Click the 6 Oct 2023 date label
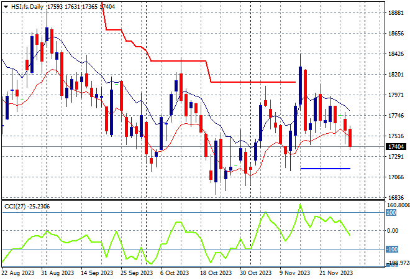410x280 pixels. point(175,273)
